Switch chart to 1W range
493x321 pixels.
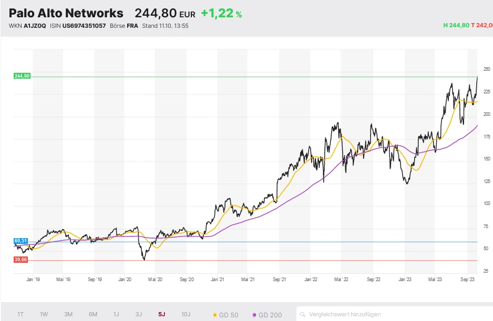pos(44,314)
